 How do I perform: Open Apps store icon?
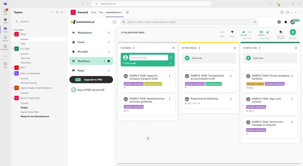coord(5,65)
